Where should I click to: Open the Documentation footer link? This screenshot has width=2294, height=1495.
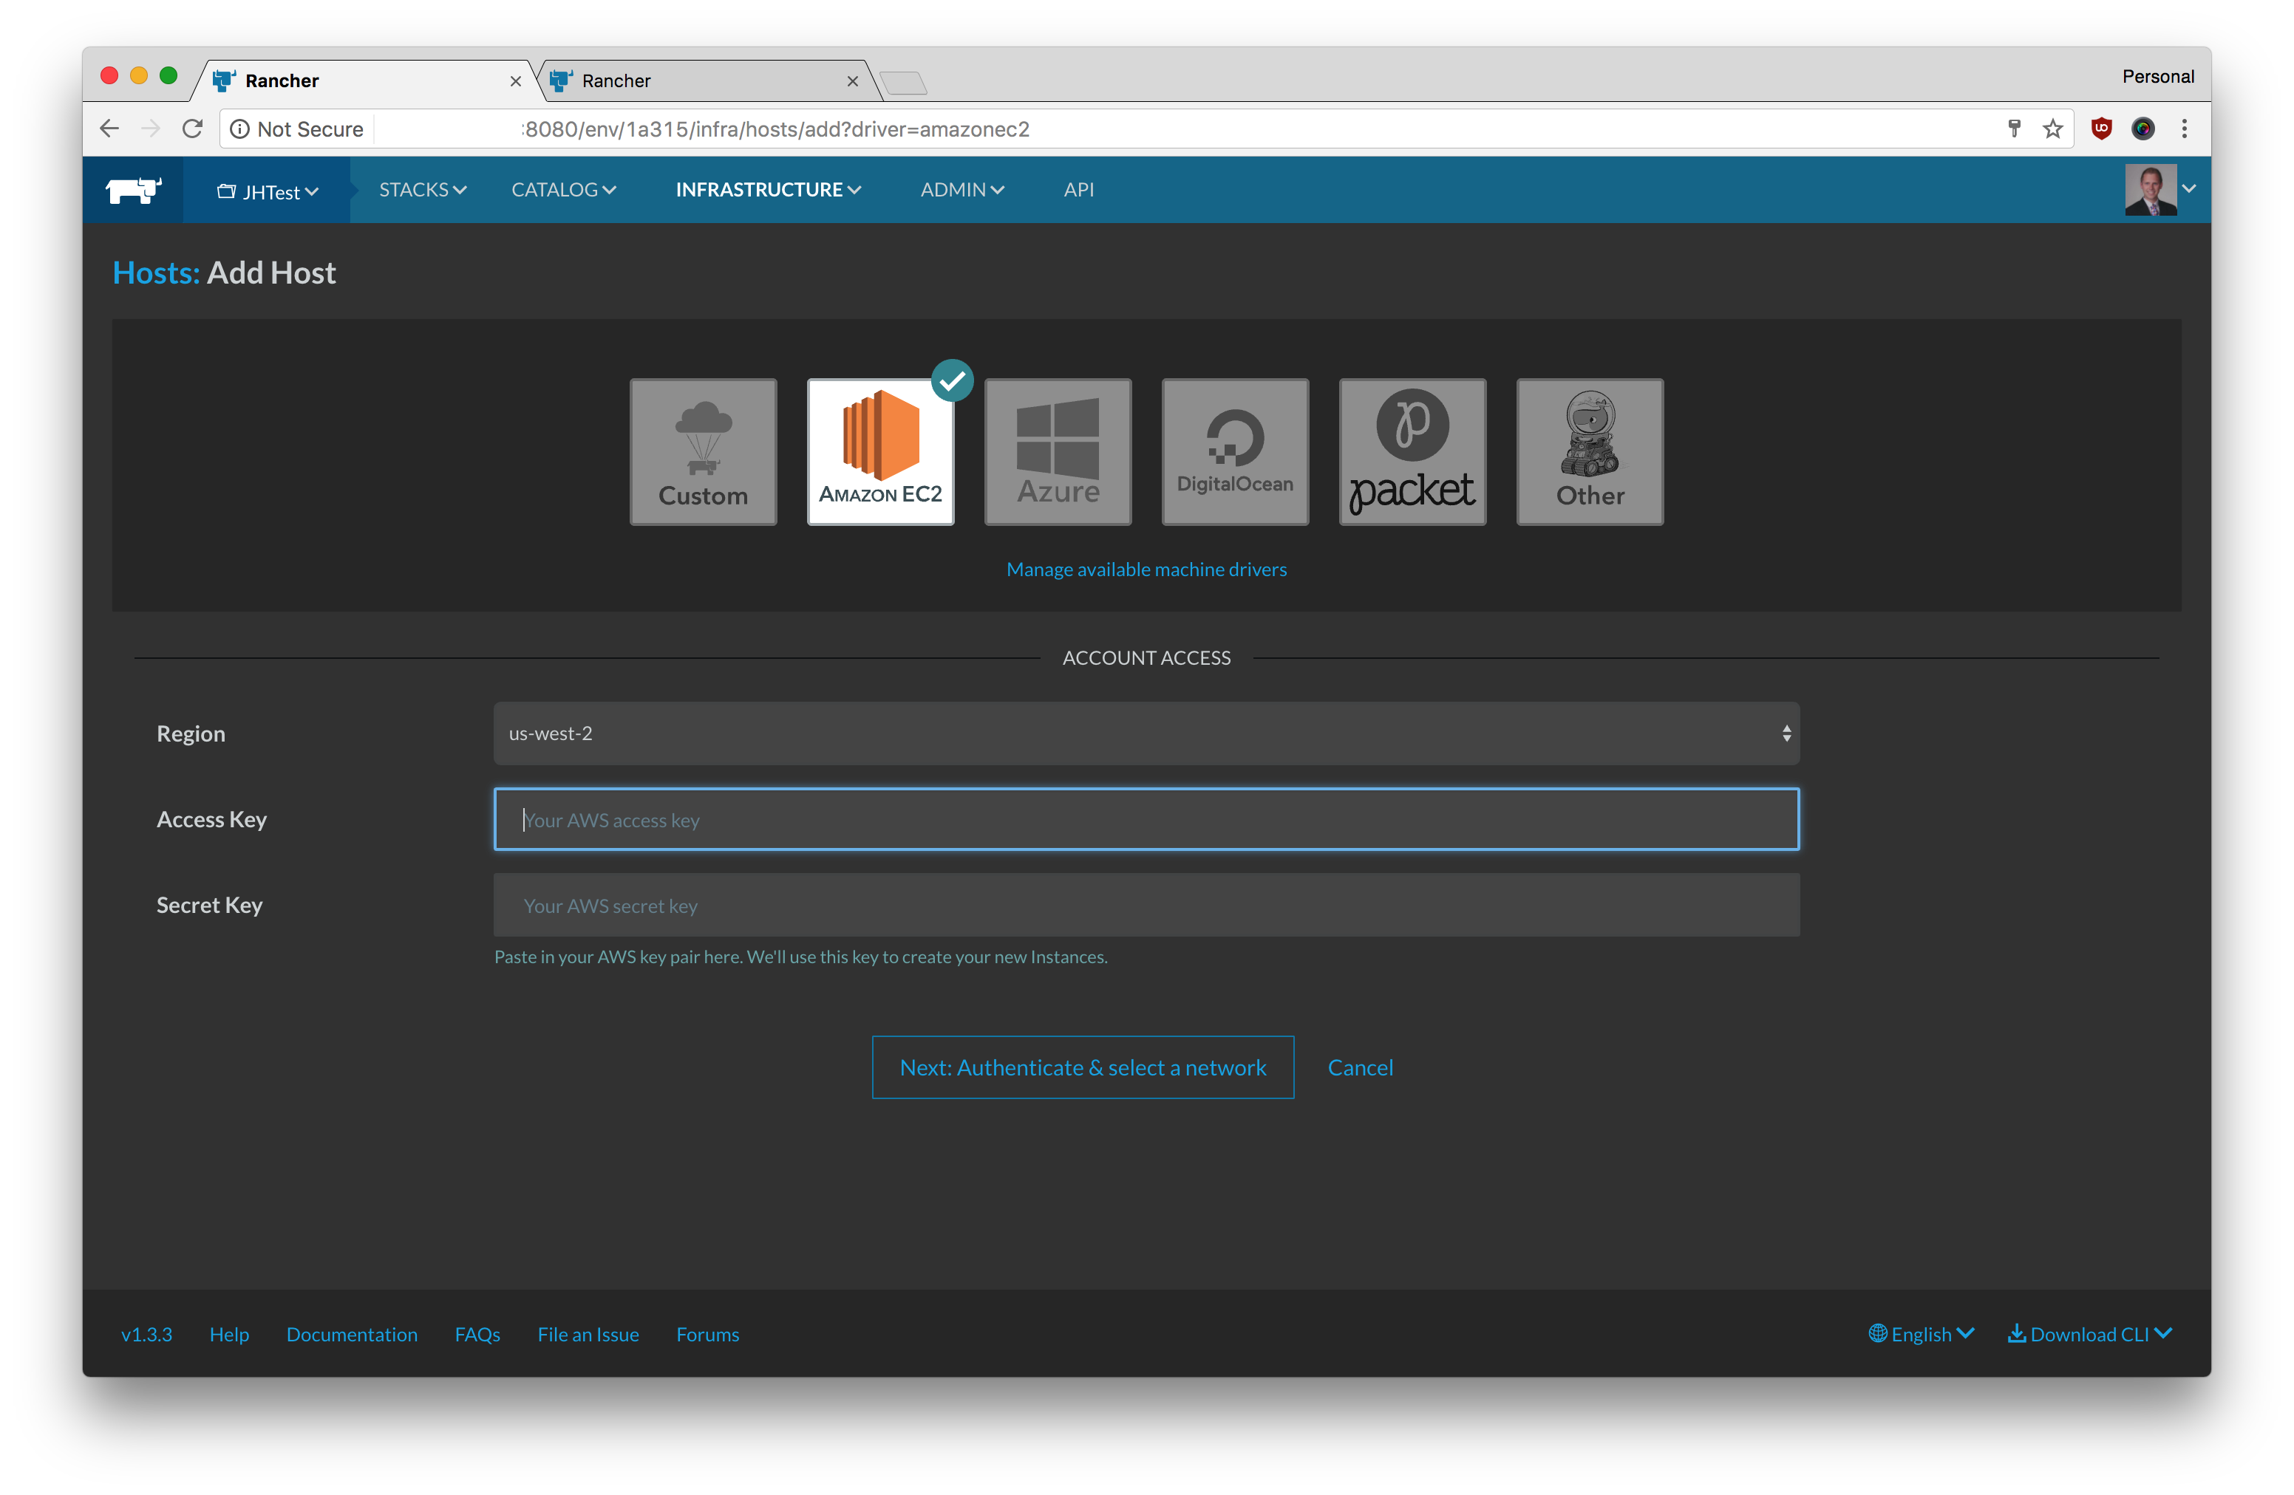[x=352, y=1334]
